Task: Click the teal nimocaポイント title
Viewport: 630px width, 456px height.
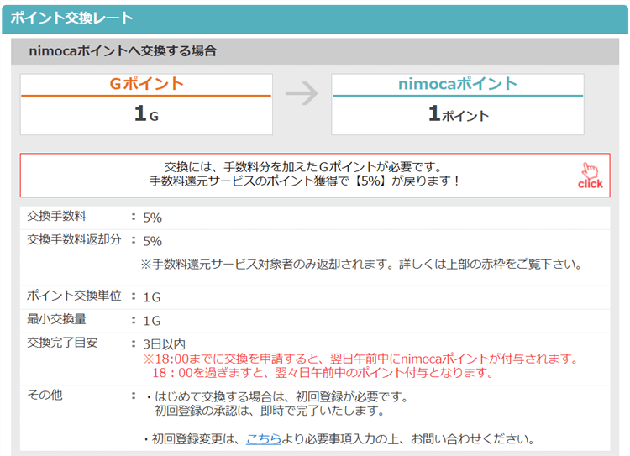Action: pyautogui.click(x=457, y=84)
